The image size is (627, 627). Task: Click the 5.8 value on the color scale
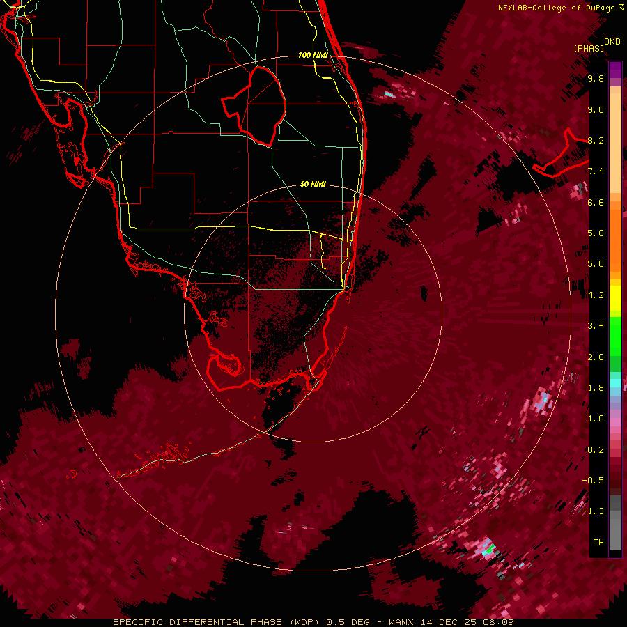596,233
